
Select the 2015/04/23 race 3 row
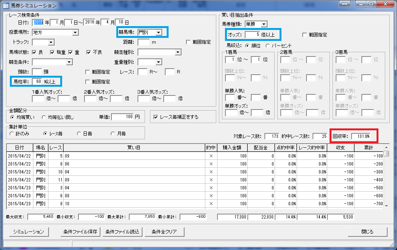point(195,188)
